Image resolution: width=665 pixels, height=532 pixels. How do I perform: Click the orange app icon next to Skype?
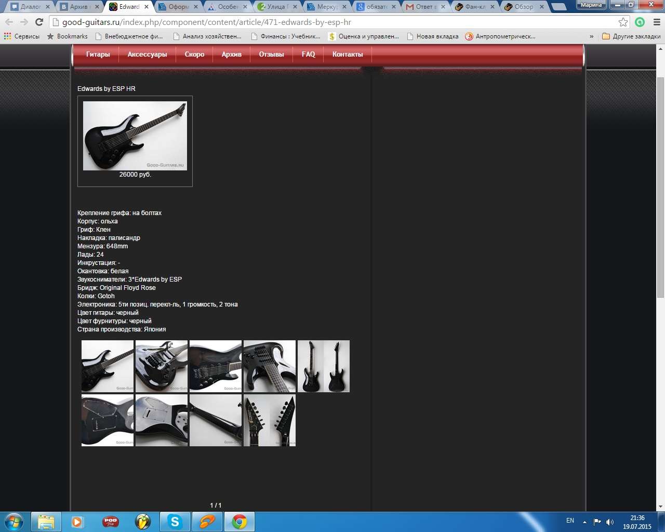[x=207, y=522]
